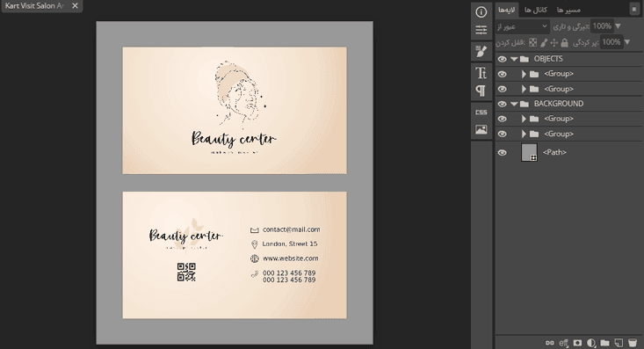Click the link layers chain icon

pos(549,343)
